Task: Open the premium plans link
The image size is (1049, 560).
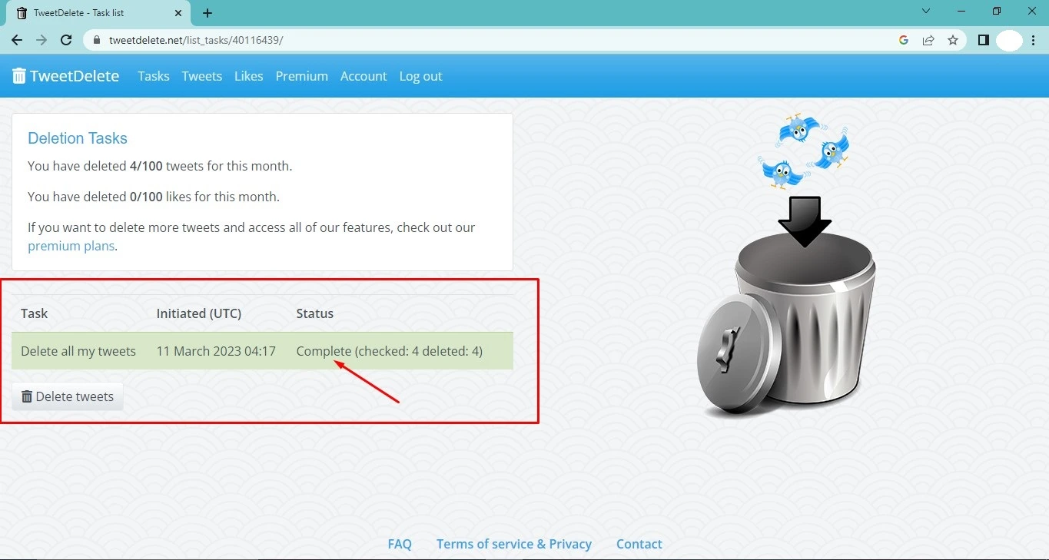Action: [x=71, y=246]
